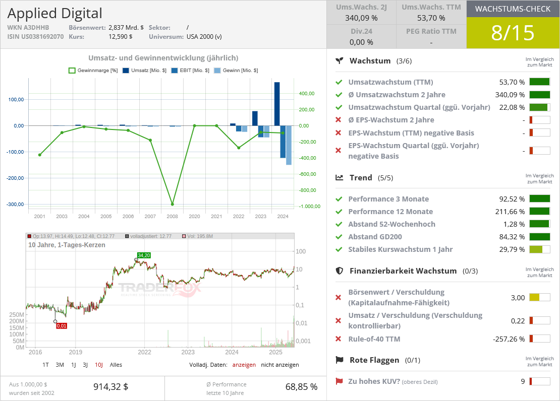Click market comparison bar for Zu hohes KUV
The width and height of the screenshot is (560, 401).
click(540, 381)
